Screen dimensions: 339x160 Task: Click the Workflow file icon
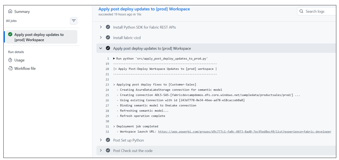point(10,69)
